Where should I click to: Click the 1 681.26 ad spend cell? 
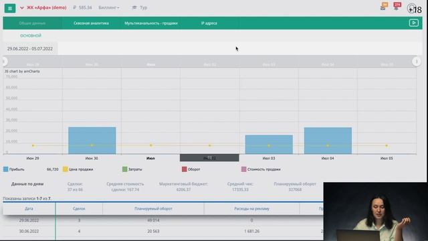tap(251, 231)
